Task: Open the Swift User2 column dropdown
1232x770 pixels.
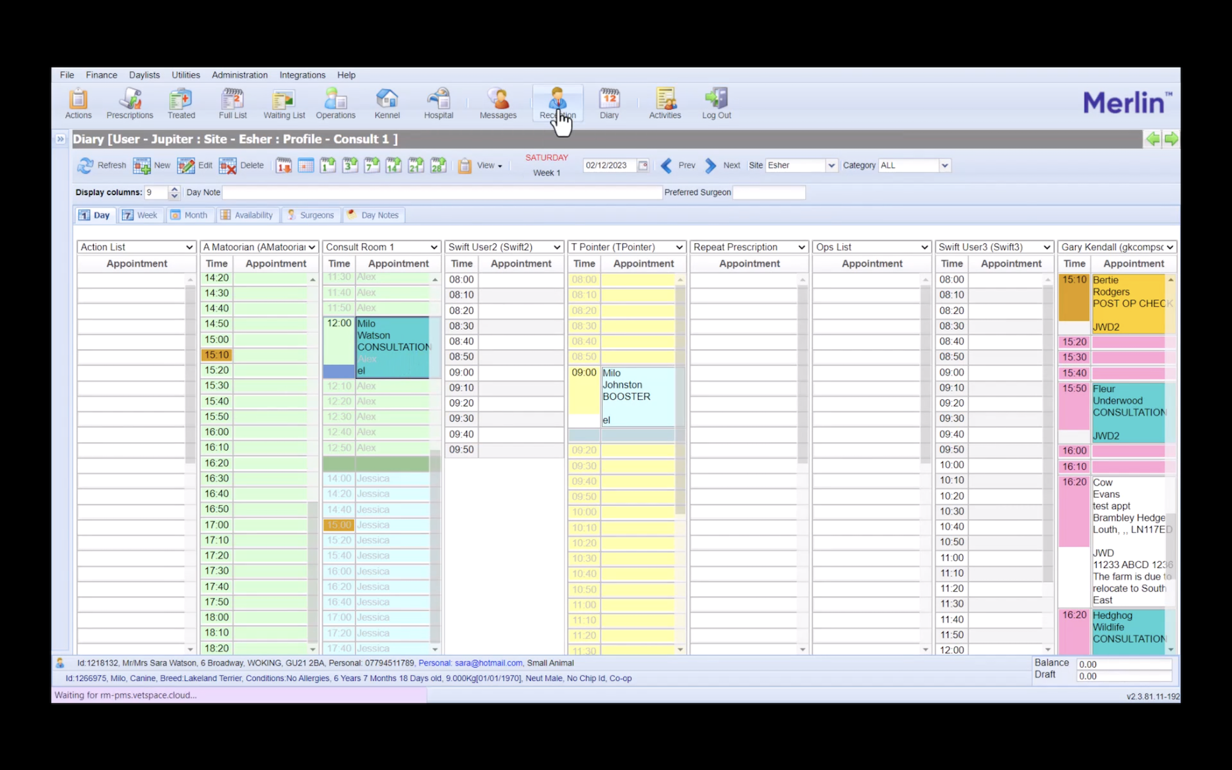Action: [x=504, y=247]
